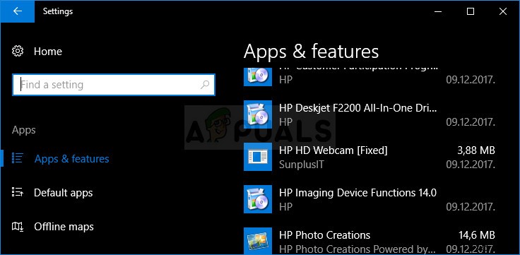The width and height of the screenshot is (520, 255).
Task: Open Offline maps settings
Action: click(64, 227)
